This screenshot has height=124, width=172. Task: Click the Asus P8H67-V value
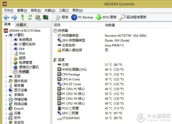click(x=114, y=45)
